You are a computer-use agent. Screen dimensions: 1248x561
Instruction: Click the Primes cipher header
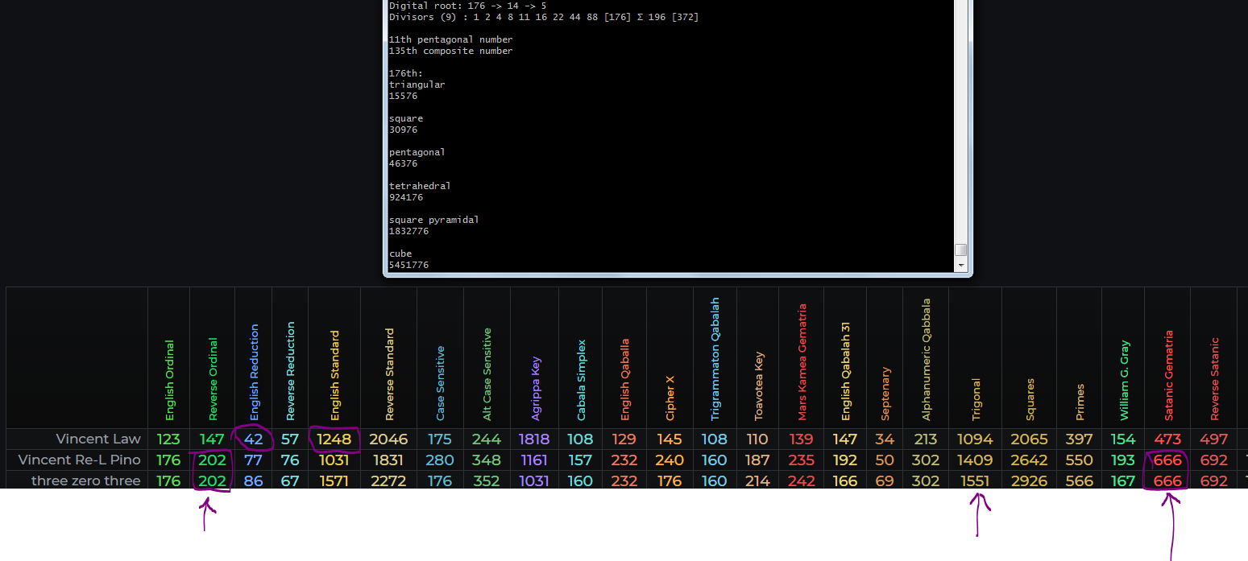pyautogui.click(x=1080, y=402)
